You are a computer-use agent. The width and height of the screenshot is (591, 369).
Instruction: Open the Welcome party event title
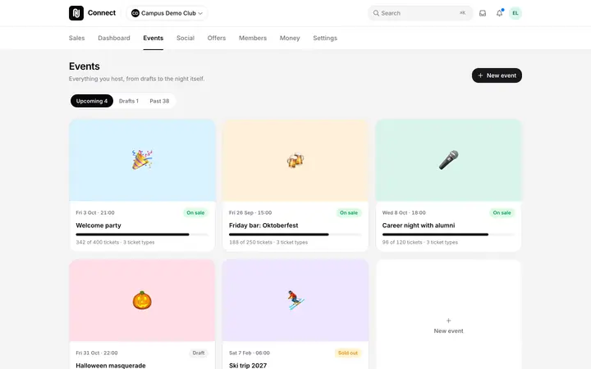click(x=98, y=225)
